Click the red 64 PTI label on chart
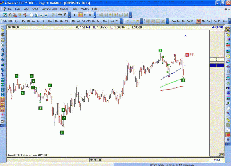The height and width of the screenshot is (166, 231). tap(190, 55)
